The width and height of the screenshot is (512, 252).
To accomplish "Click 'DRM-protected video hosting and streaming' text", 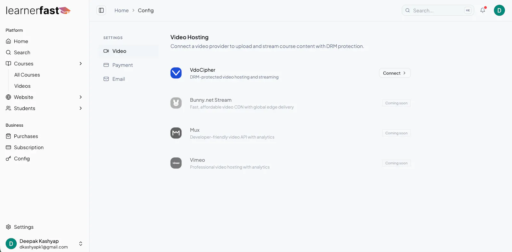I will coord(234,77).
